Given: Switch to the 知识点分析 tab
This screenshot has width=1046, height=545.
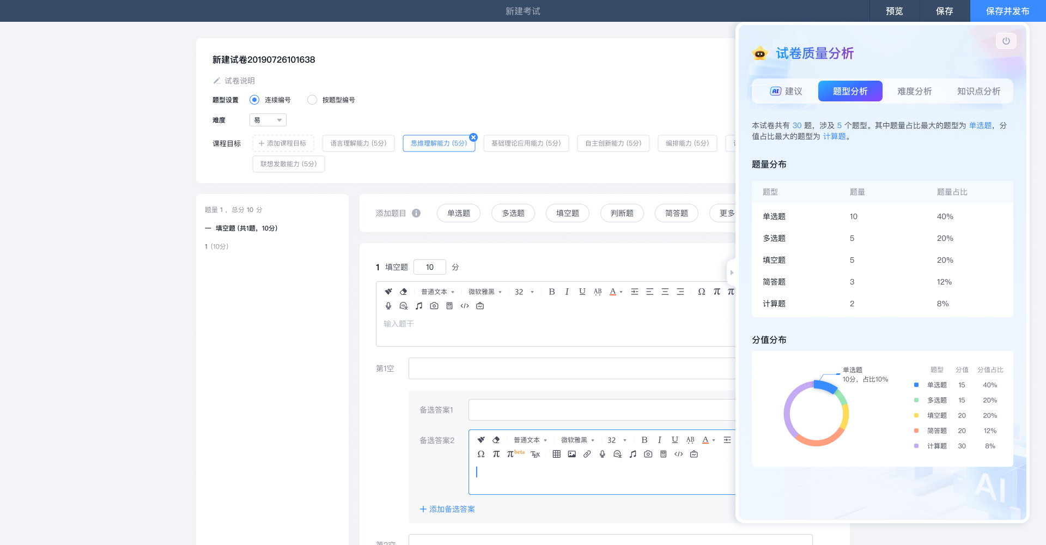Looking at the screenshot, I should coord(978,91).
